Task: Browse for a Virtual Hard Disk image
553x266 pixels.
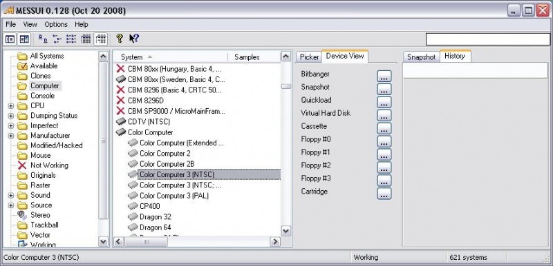Action: [x=384, y=115]
